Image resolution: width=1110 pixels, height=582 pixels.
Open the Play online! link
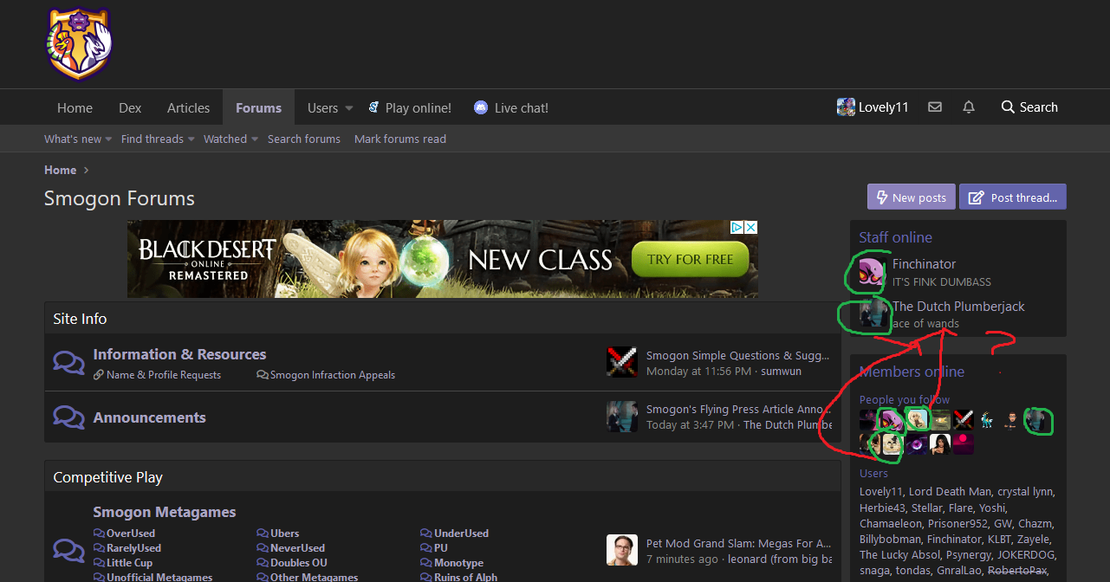pyautogui.click(x=410, y=108)
